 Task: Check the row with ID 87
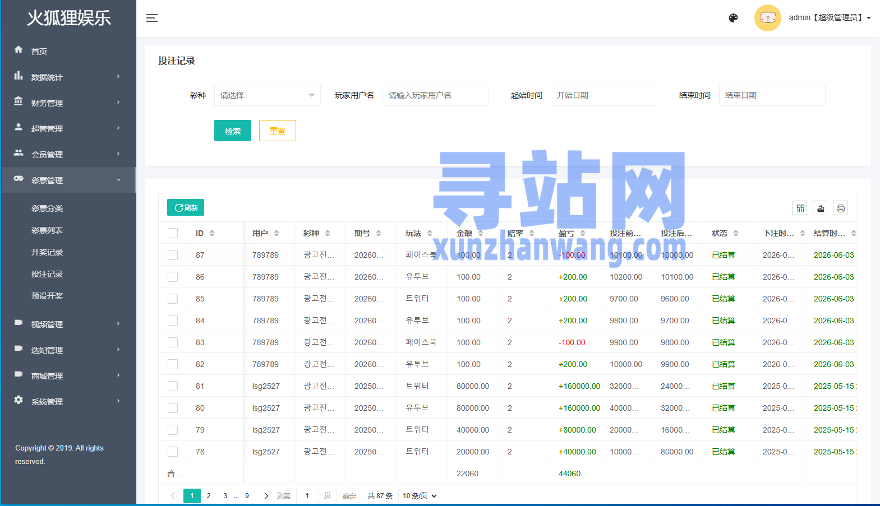pos(173,255)
